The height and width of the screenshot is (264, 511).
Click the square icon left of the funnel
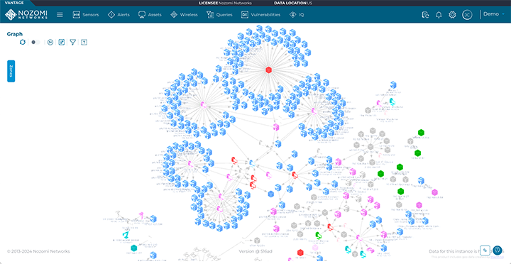62,42
